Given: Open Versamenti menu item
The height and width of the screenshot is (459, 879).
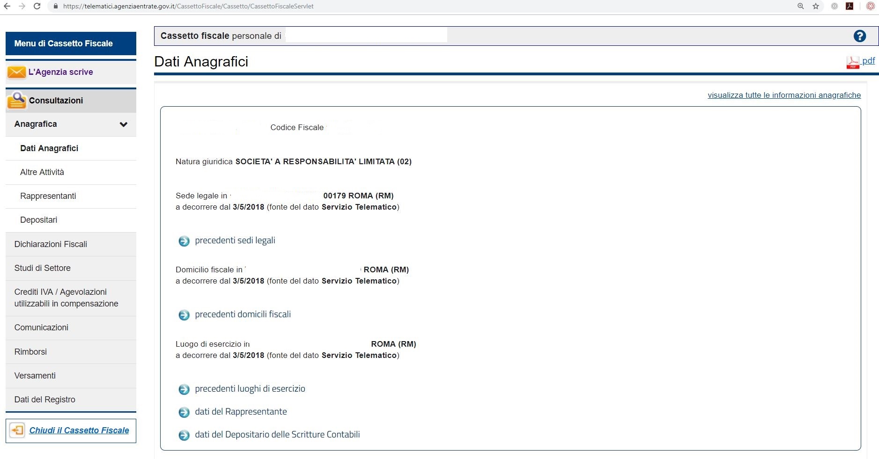Looking at the screenshot, I should pos(71,376).
